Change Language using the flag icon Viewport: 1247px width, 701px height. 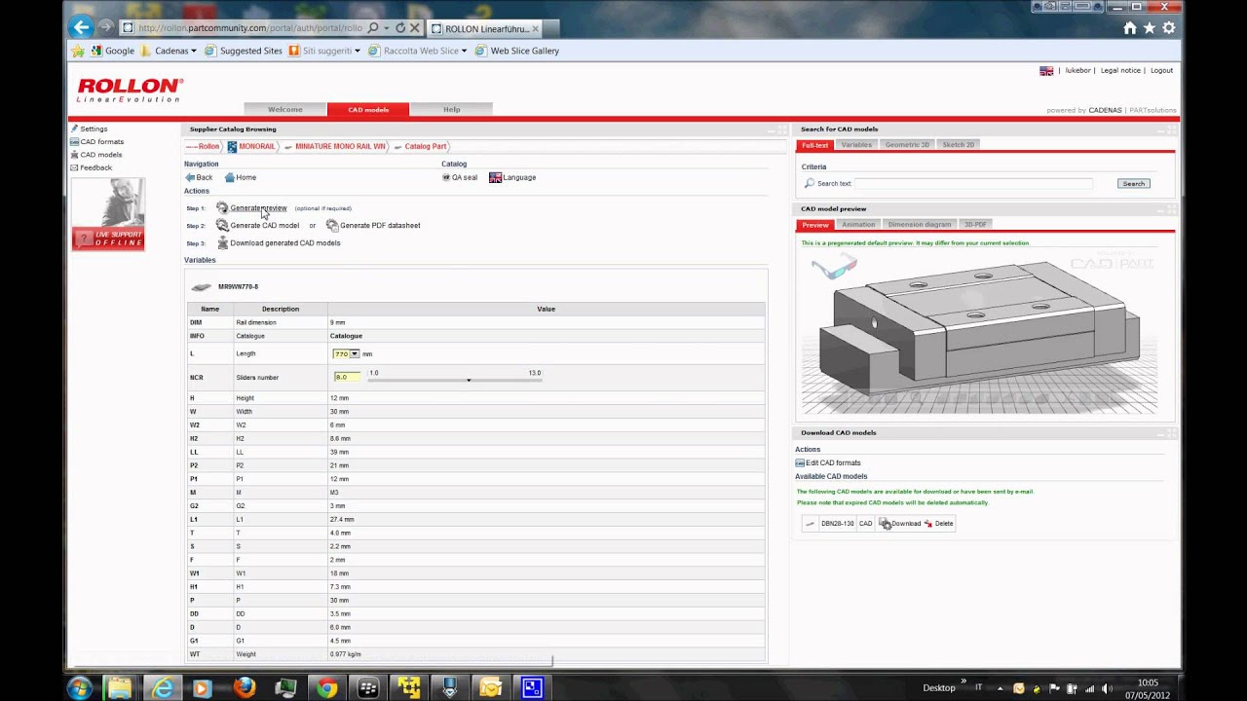pos(512,177)
